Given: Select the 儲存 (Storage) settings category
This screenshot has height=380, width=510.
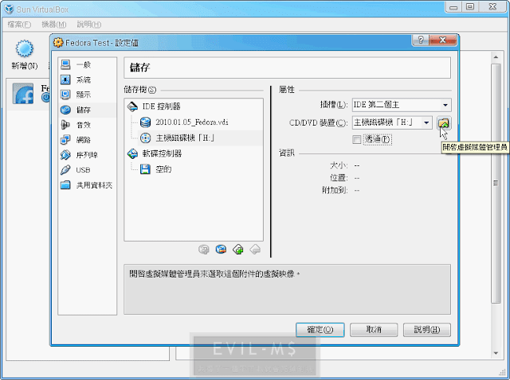Looking at the screenshot, I should coord(87,110).
